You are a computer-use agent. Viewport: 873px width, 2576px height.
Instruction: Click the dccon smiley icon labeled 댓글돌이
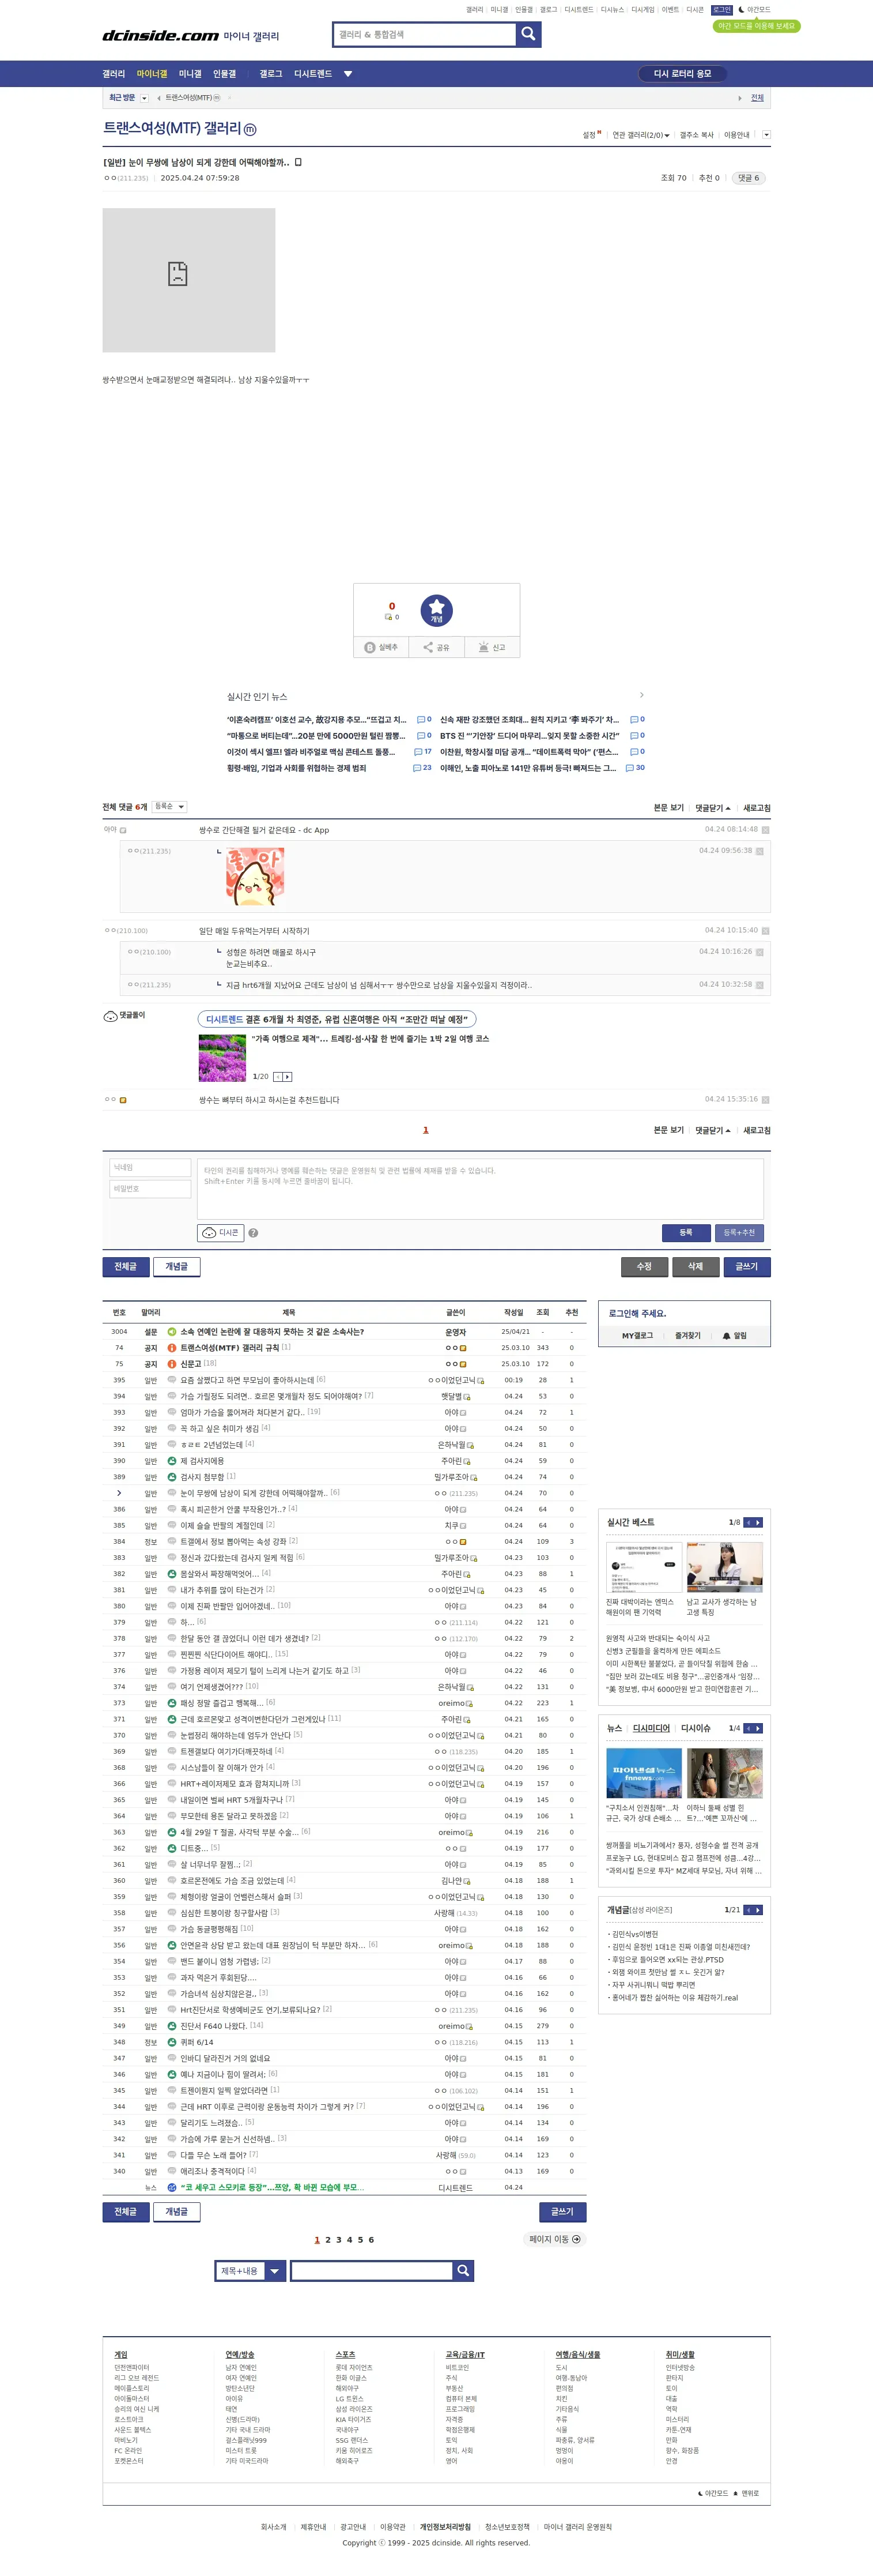tap(110, 1016)
